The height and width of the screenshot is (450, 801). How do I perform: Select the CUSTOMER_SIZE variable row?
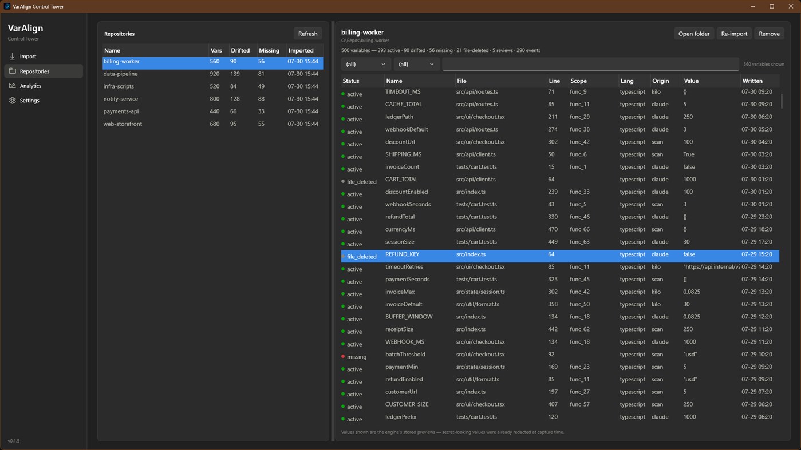(x=560, y=405)
